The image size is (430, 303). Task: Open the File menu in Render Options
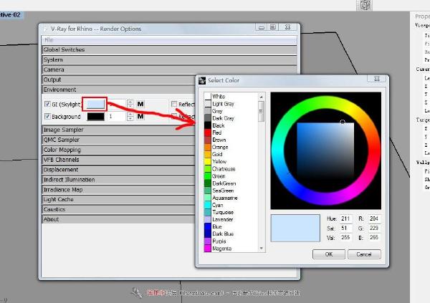pos(49,40)
